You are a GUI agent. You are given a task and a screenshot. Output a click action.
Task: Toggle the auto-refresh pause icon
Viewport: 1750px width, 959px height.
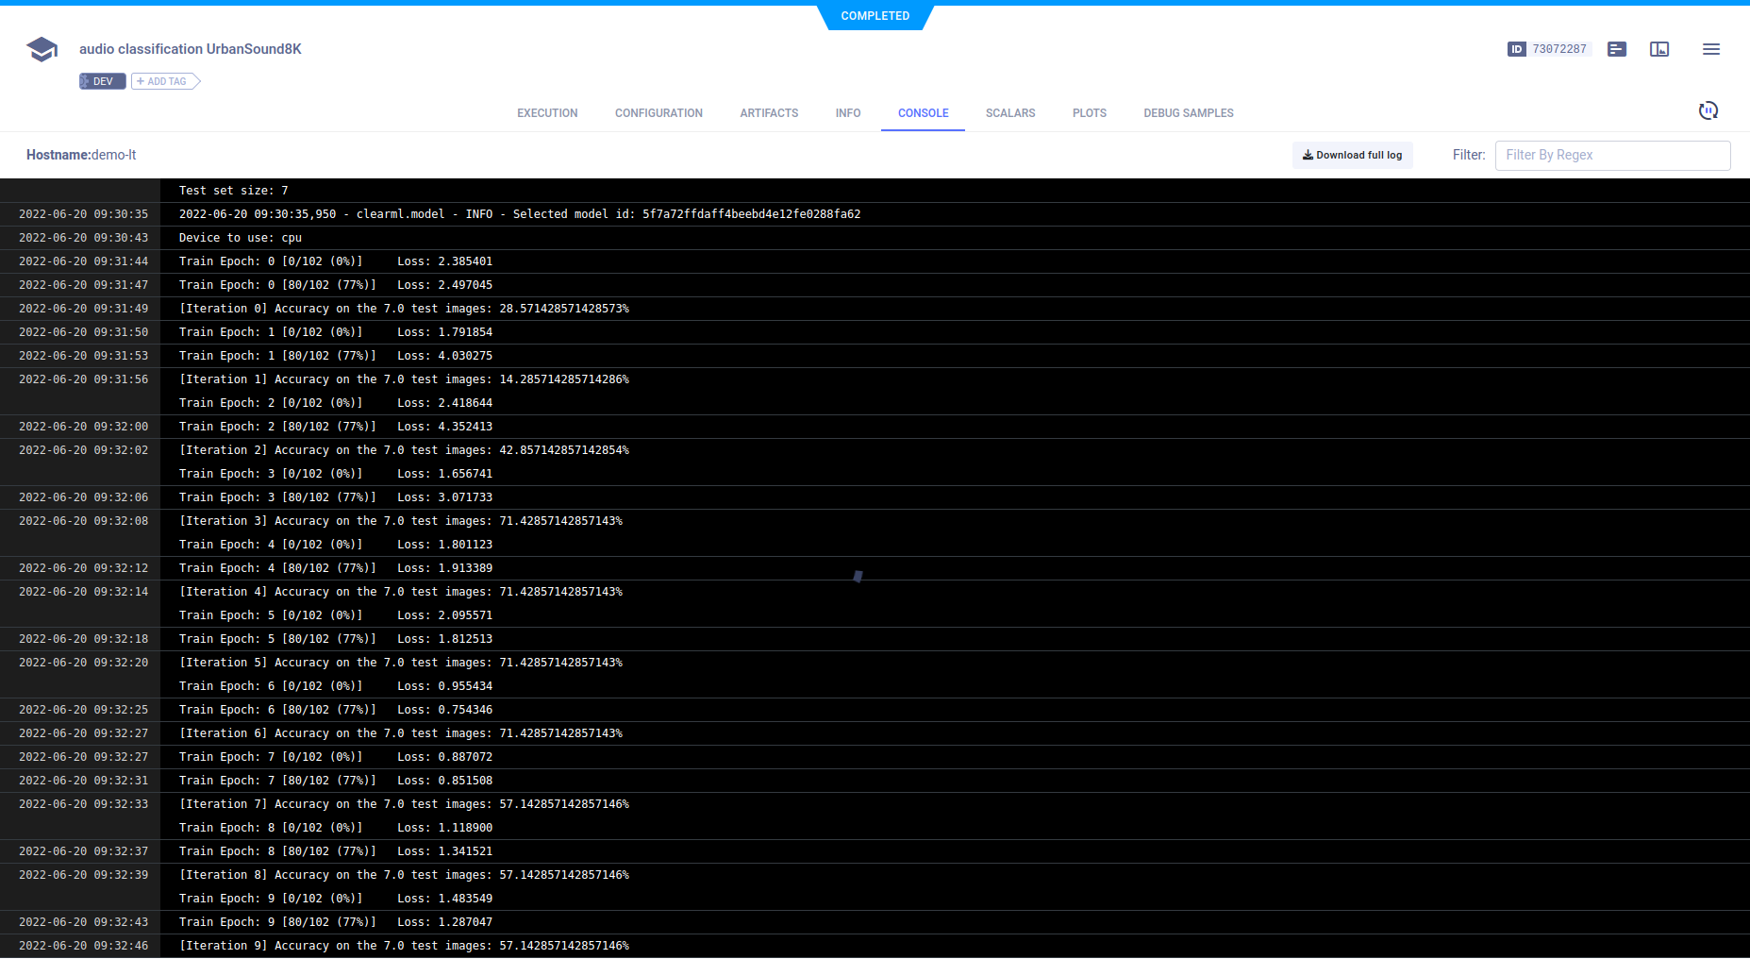click(1708, 110)
